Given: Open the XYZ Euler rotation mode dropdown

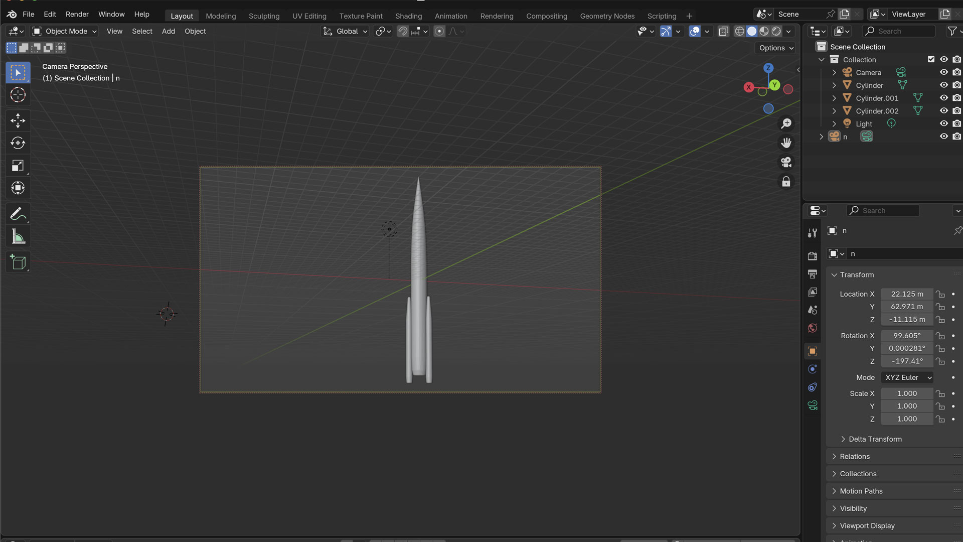Looking at the screenshot, I should point(907,377).
